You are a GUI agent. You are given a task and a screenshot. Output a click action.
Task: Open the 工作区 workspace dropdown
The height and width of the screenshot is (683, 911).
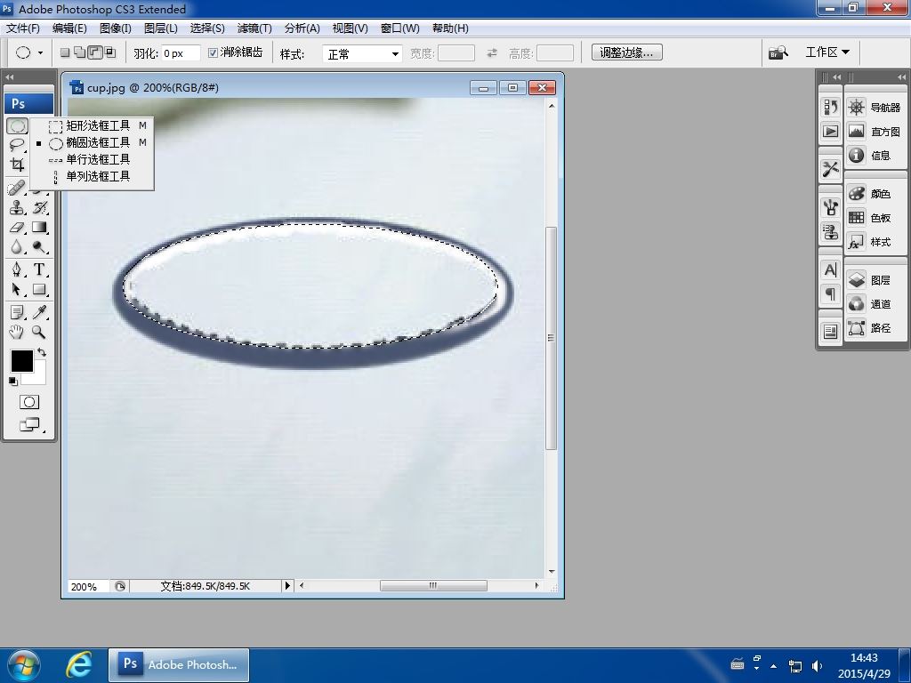click(827, 52)
